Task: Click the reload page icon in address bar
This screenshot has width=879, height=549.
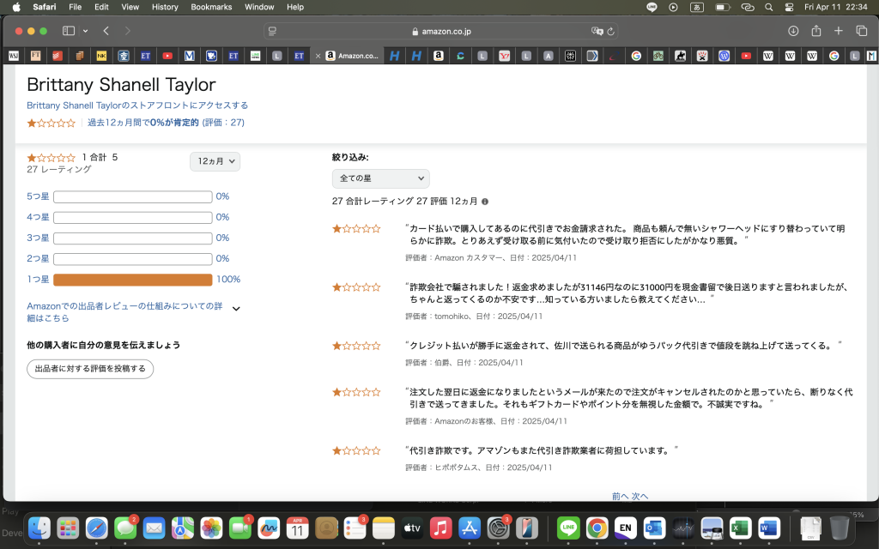Action: 610,31
